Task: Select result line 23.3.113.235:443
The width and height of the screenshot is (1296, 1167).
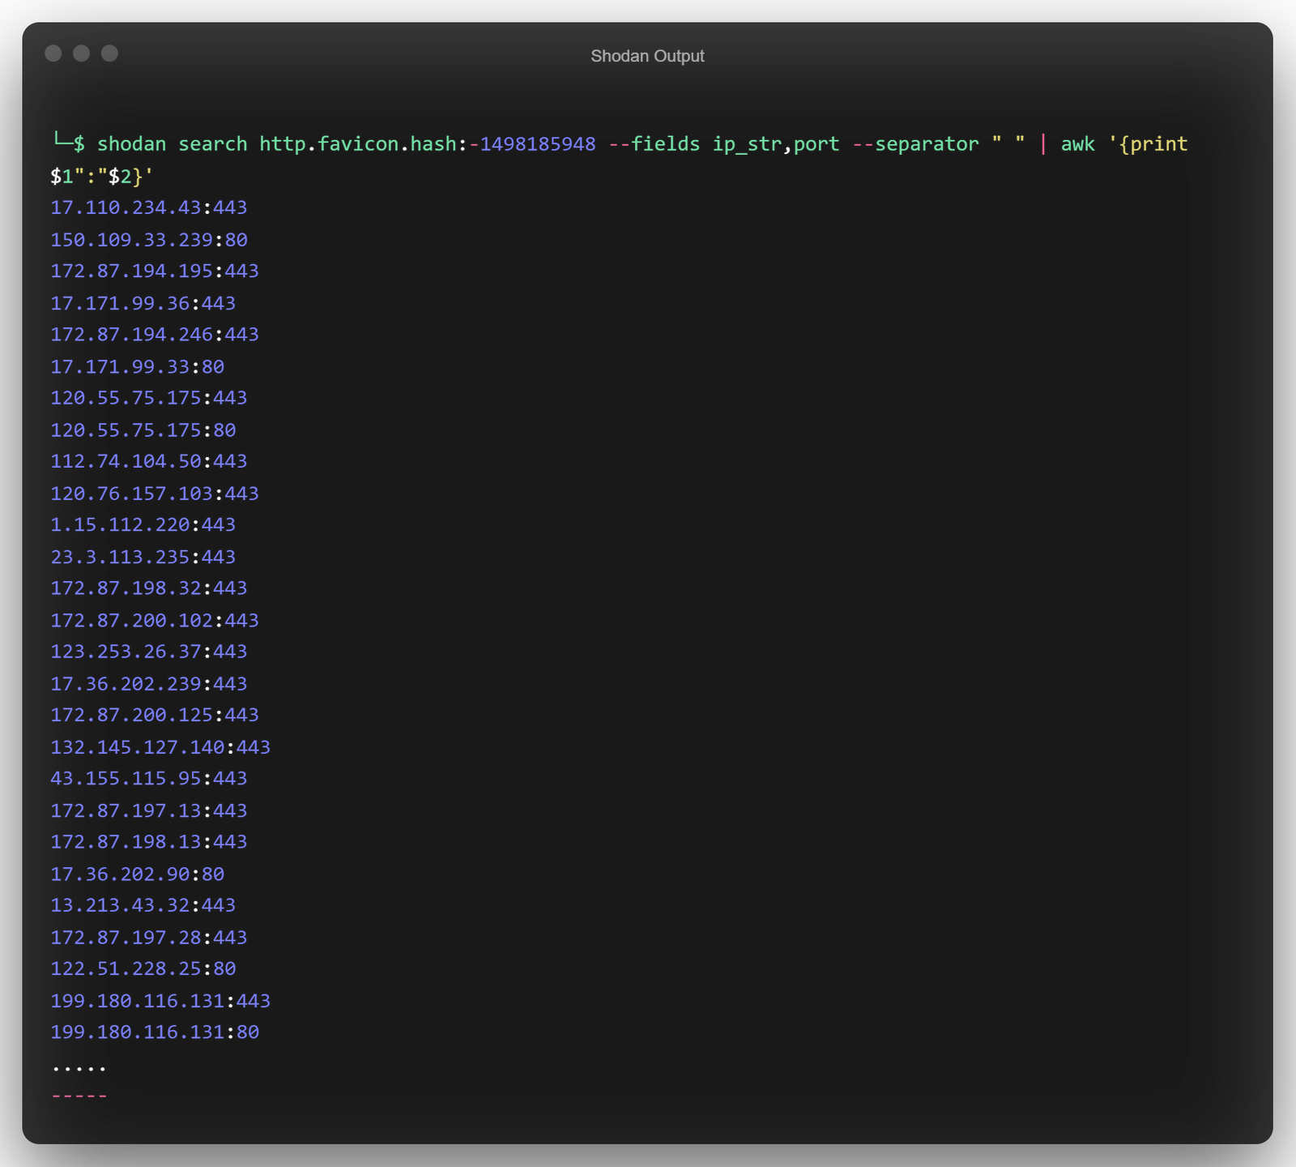Action: (143, 557)
